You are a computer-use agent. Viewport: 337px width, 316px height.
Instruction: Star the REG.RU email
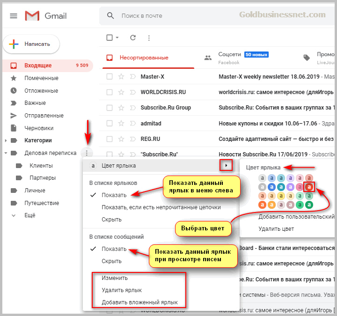point(121,139)
